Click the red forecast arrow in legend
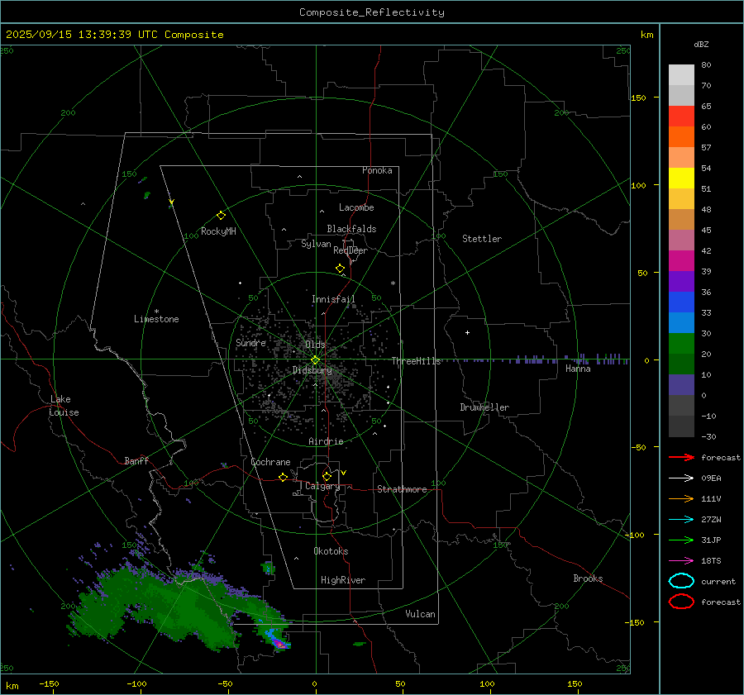Image resolution: width=744 pixels, height=695 pixels. click(x=681, y=457)
